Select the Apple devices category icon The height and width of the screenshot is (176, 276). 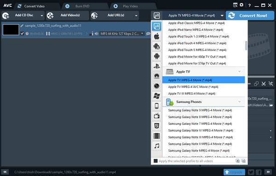pyautogui.click(x=157, y=36)
